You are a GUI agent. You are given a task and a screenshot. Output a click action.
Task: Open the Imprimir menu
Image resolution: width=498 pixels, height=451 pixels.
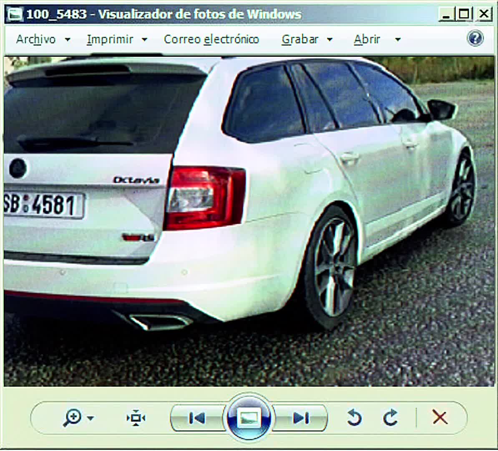[110, 39]
